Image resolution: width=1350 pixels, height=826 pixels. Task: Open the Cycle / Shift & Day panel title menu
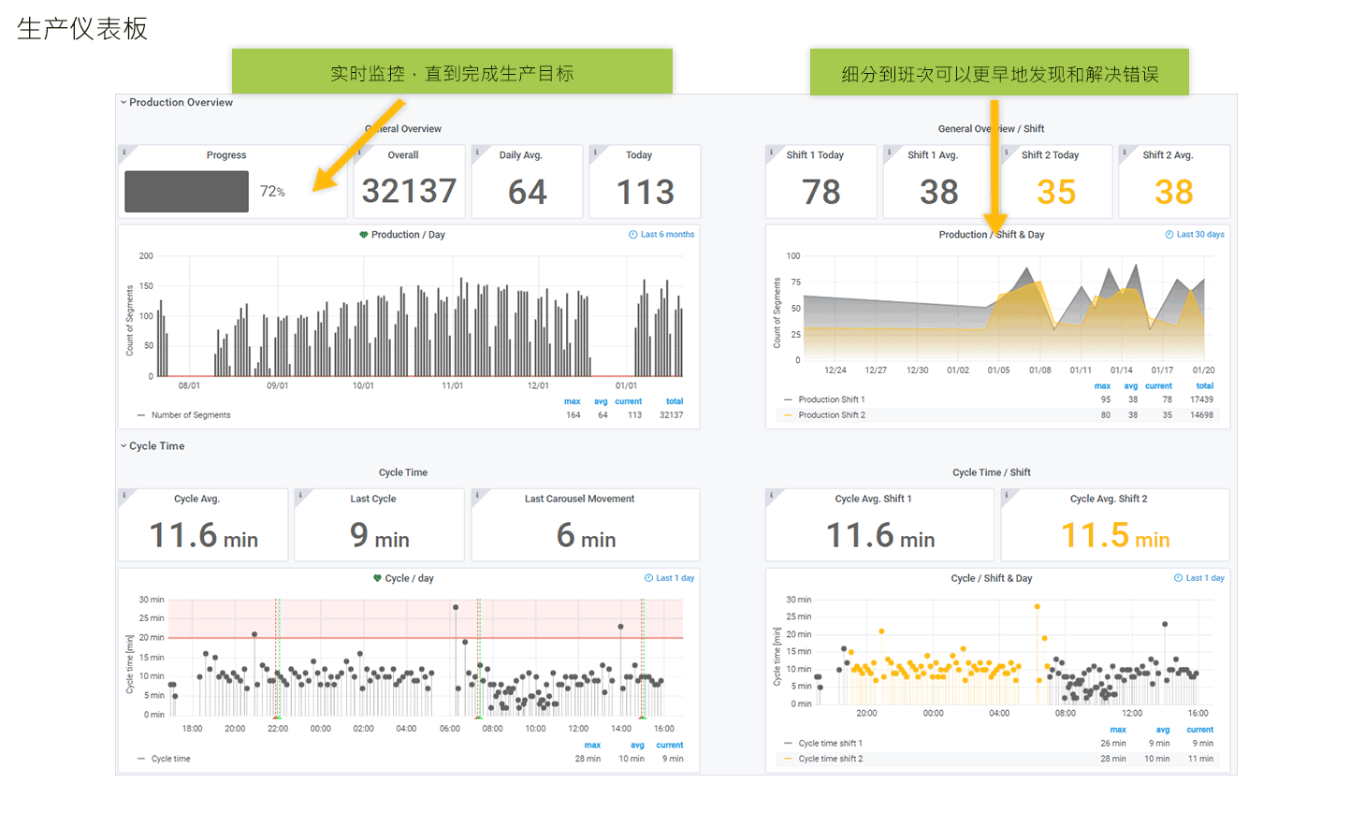pos(992,578)
